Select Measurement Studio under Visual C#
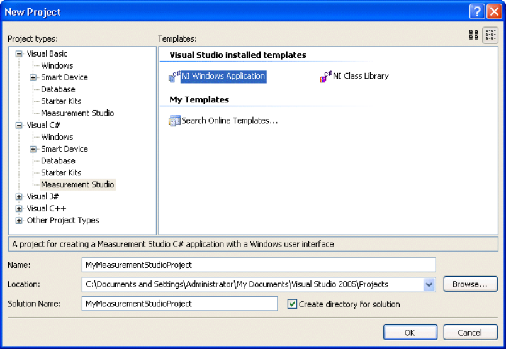The image size is (506, 349). [x=77, y=184]
